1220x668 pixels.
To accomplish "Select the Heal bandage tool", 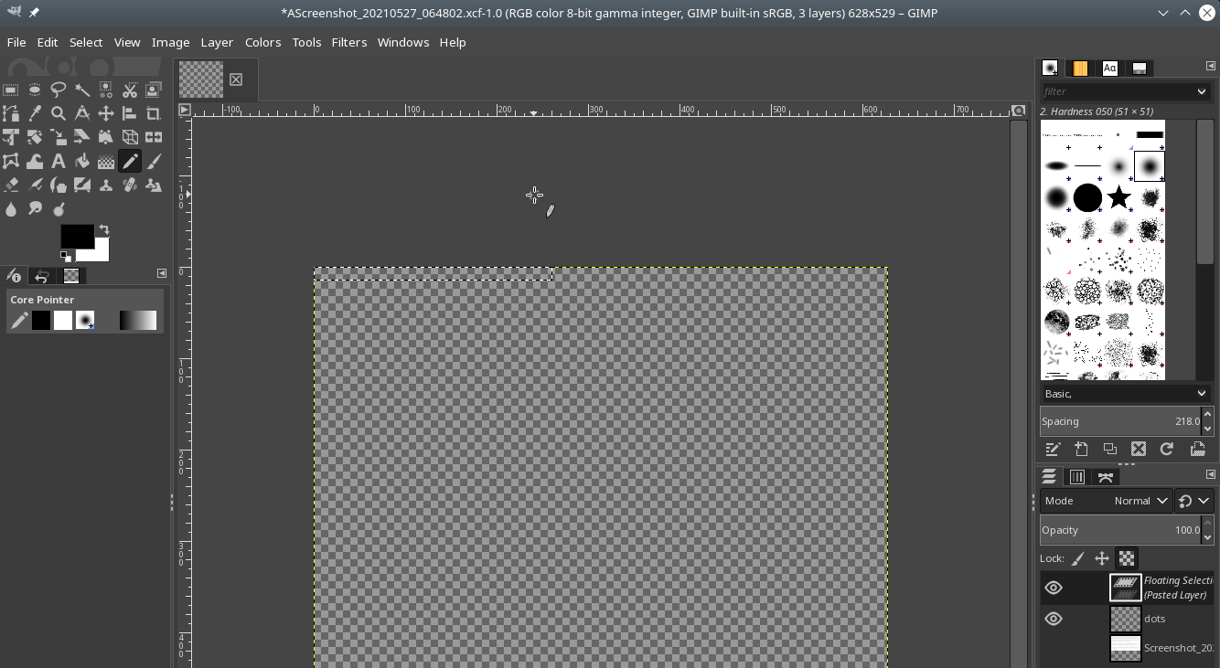I will point(130,185).
